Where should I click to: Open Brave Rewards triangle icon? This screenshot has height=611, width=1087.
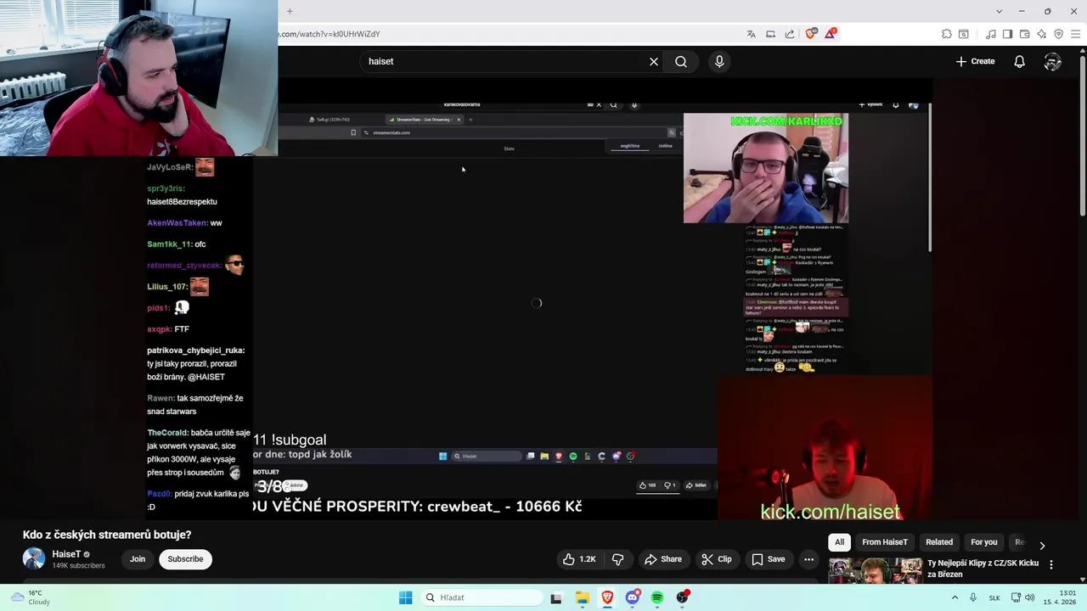(x=831, y=34)
